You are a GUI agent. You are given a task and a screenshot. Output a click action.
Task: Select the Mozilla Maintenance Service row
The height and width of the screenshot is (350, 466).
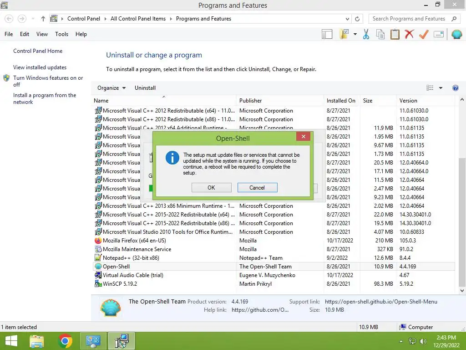pyautogui.click(x=273, y=249)
